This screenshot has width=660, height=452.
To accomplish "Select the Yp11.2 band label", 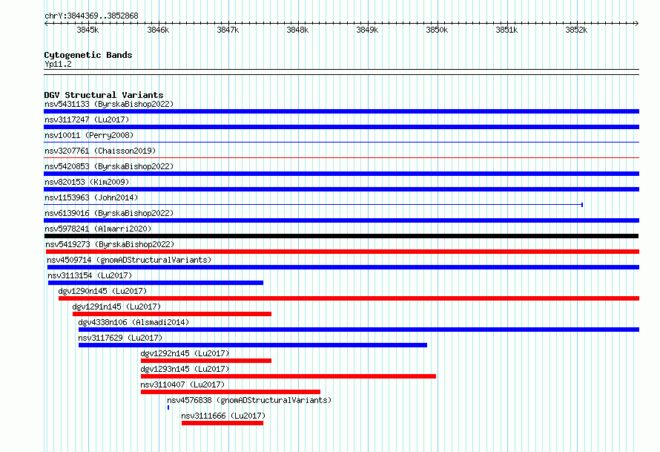I will [58, 64].
